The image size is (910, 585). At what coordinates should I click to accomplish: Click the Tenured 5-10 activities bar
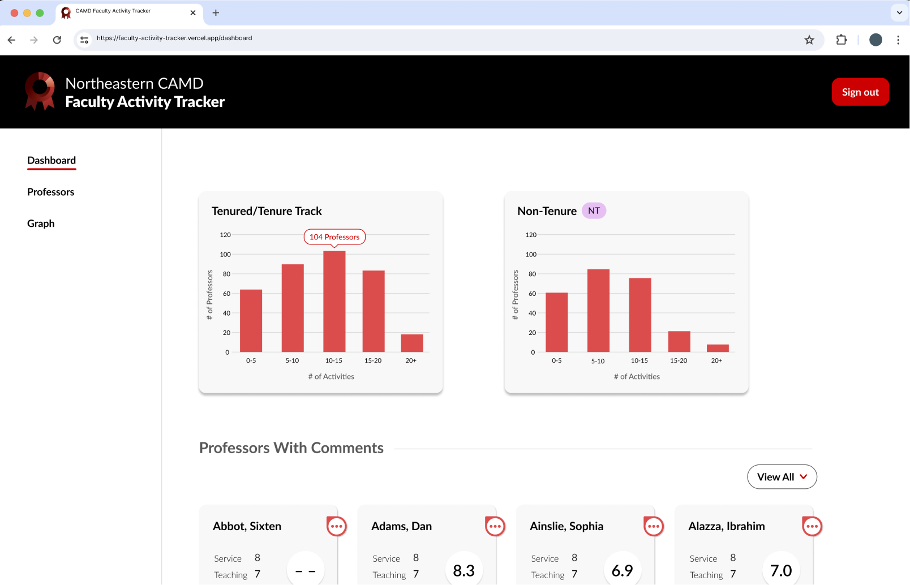point(293,308)
